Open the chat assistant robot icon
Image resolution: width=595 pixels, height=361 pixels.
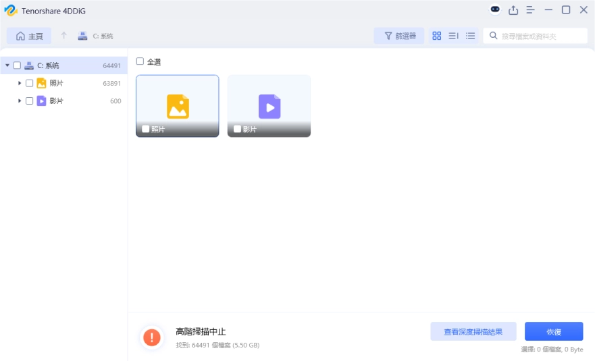pyautogui.click(x=495, y=9)
